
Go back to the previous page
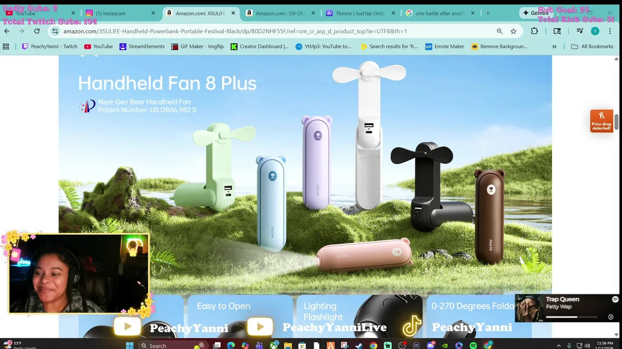pyautogui.click(x=7, y=31)
